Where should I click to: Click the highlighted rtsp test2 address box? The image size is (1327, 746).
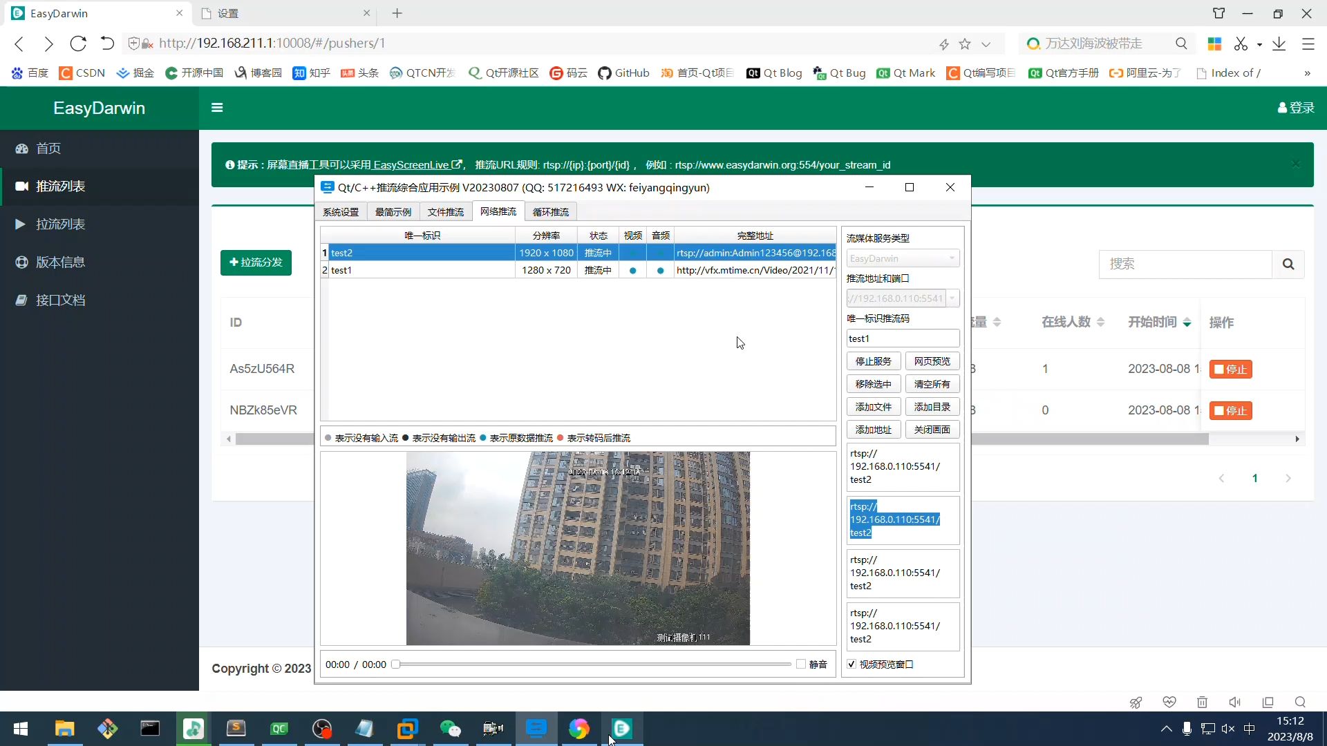(903, 520)
